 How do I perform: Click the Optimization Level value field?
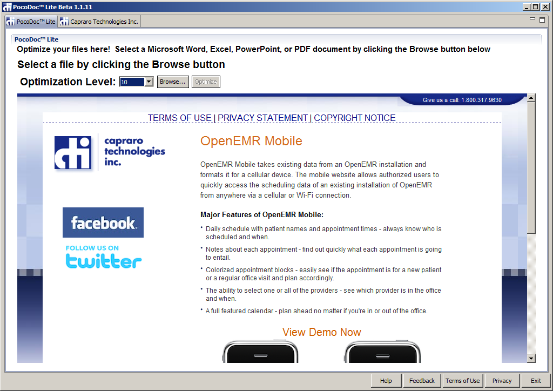[132, 82]
